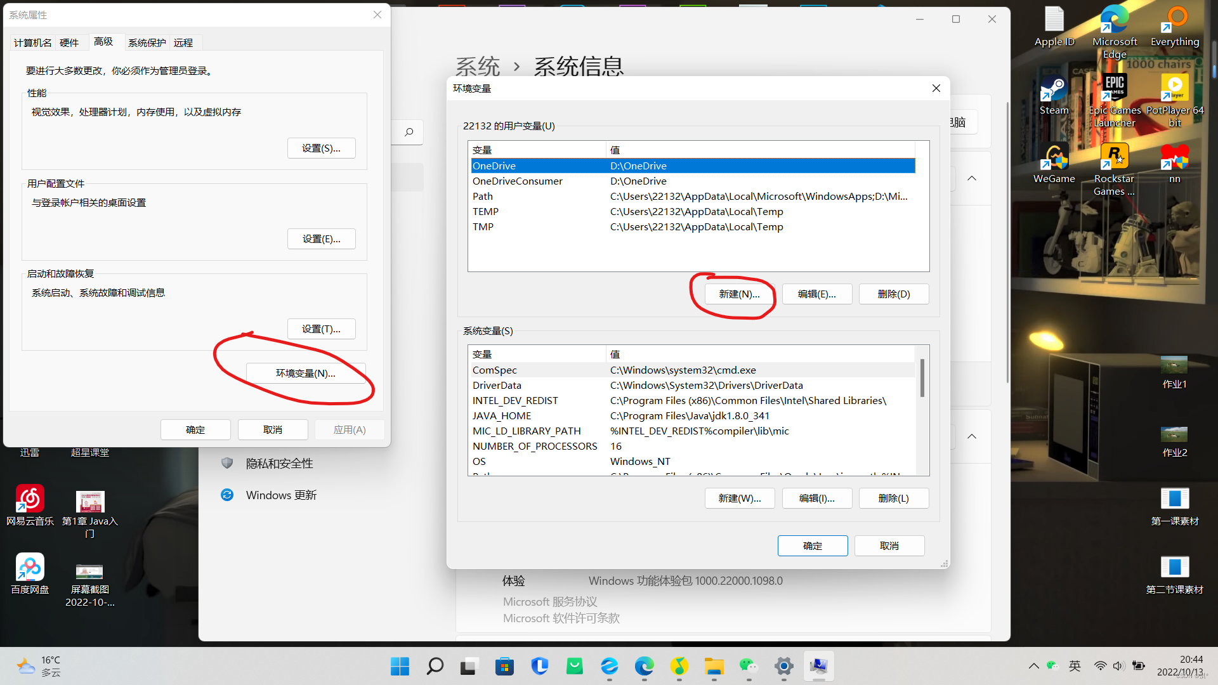Open Microsoft Store from taskbar
The height and width of the screenshot is (685, 1218).
tap(504, 666)
